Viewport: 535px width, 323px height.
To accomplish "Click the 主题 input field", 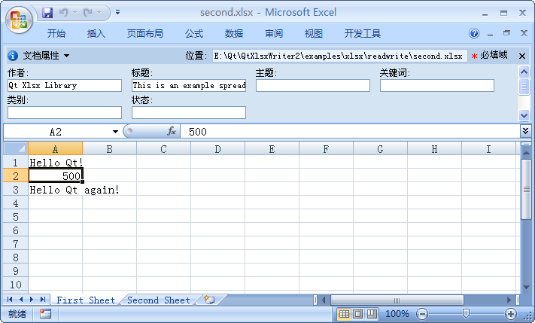I will [x=312, y=86].
